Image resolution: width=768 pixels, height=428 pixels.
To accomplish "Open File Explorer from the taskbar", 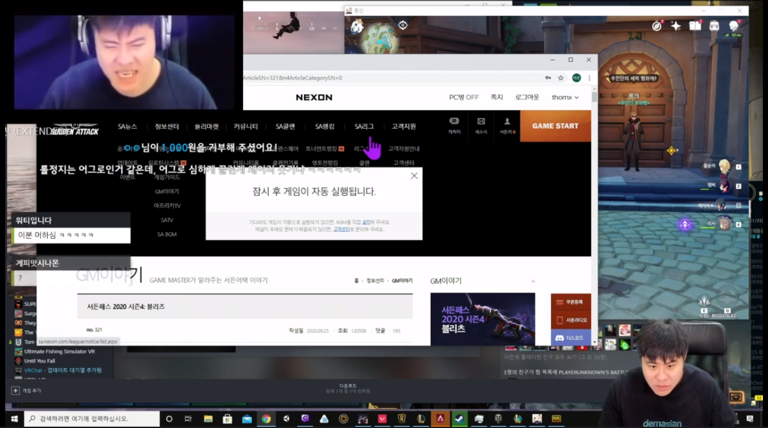I will click(208, 418).
